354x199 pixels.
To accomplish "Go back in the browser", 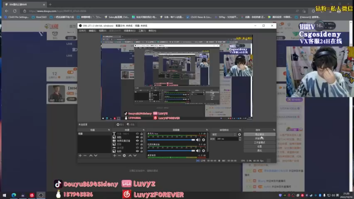I will [x=7, y=11].
